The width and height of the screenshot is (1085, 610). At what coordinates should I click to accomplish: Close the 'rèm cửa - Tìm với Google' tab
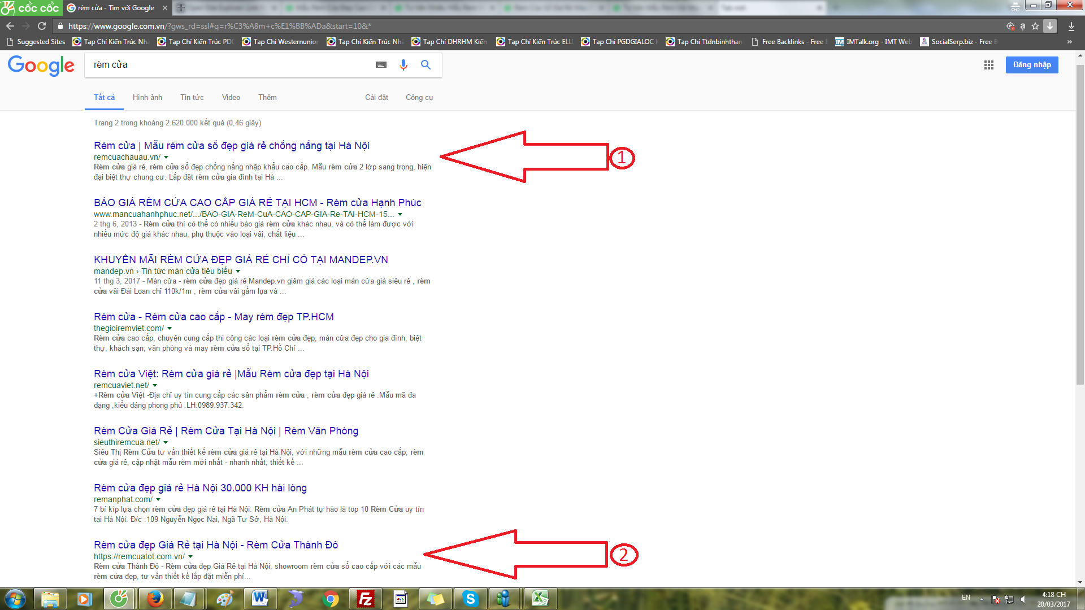point(165,8)
